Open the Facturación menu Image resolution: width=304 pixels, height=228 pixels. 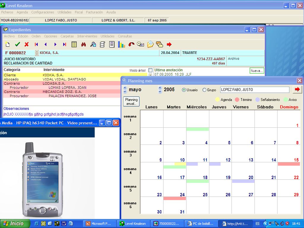(94, 12)
